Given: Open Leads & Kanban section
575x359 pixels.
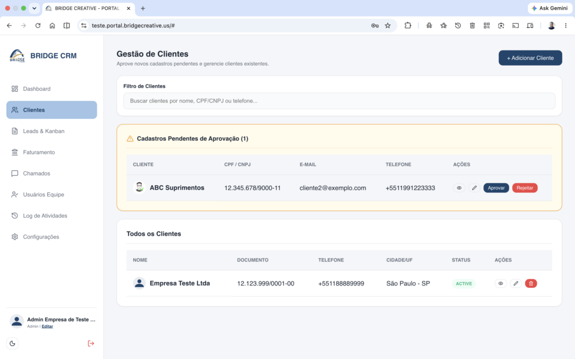Looking at the screenshot, I should pyautogui.click(x=51, y=131).
